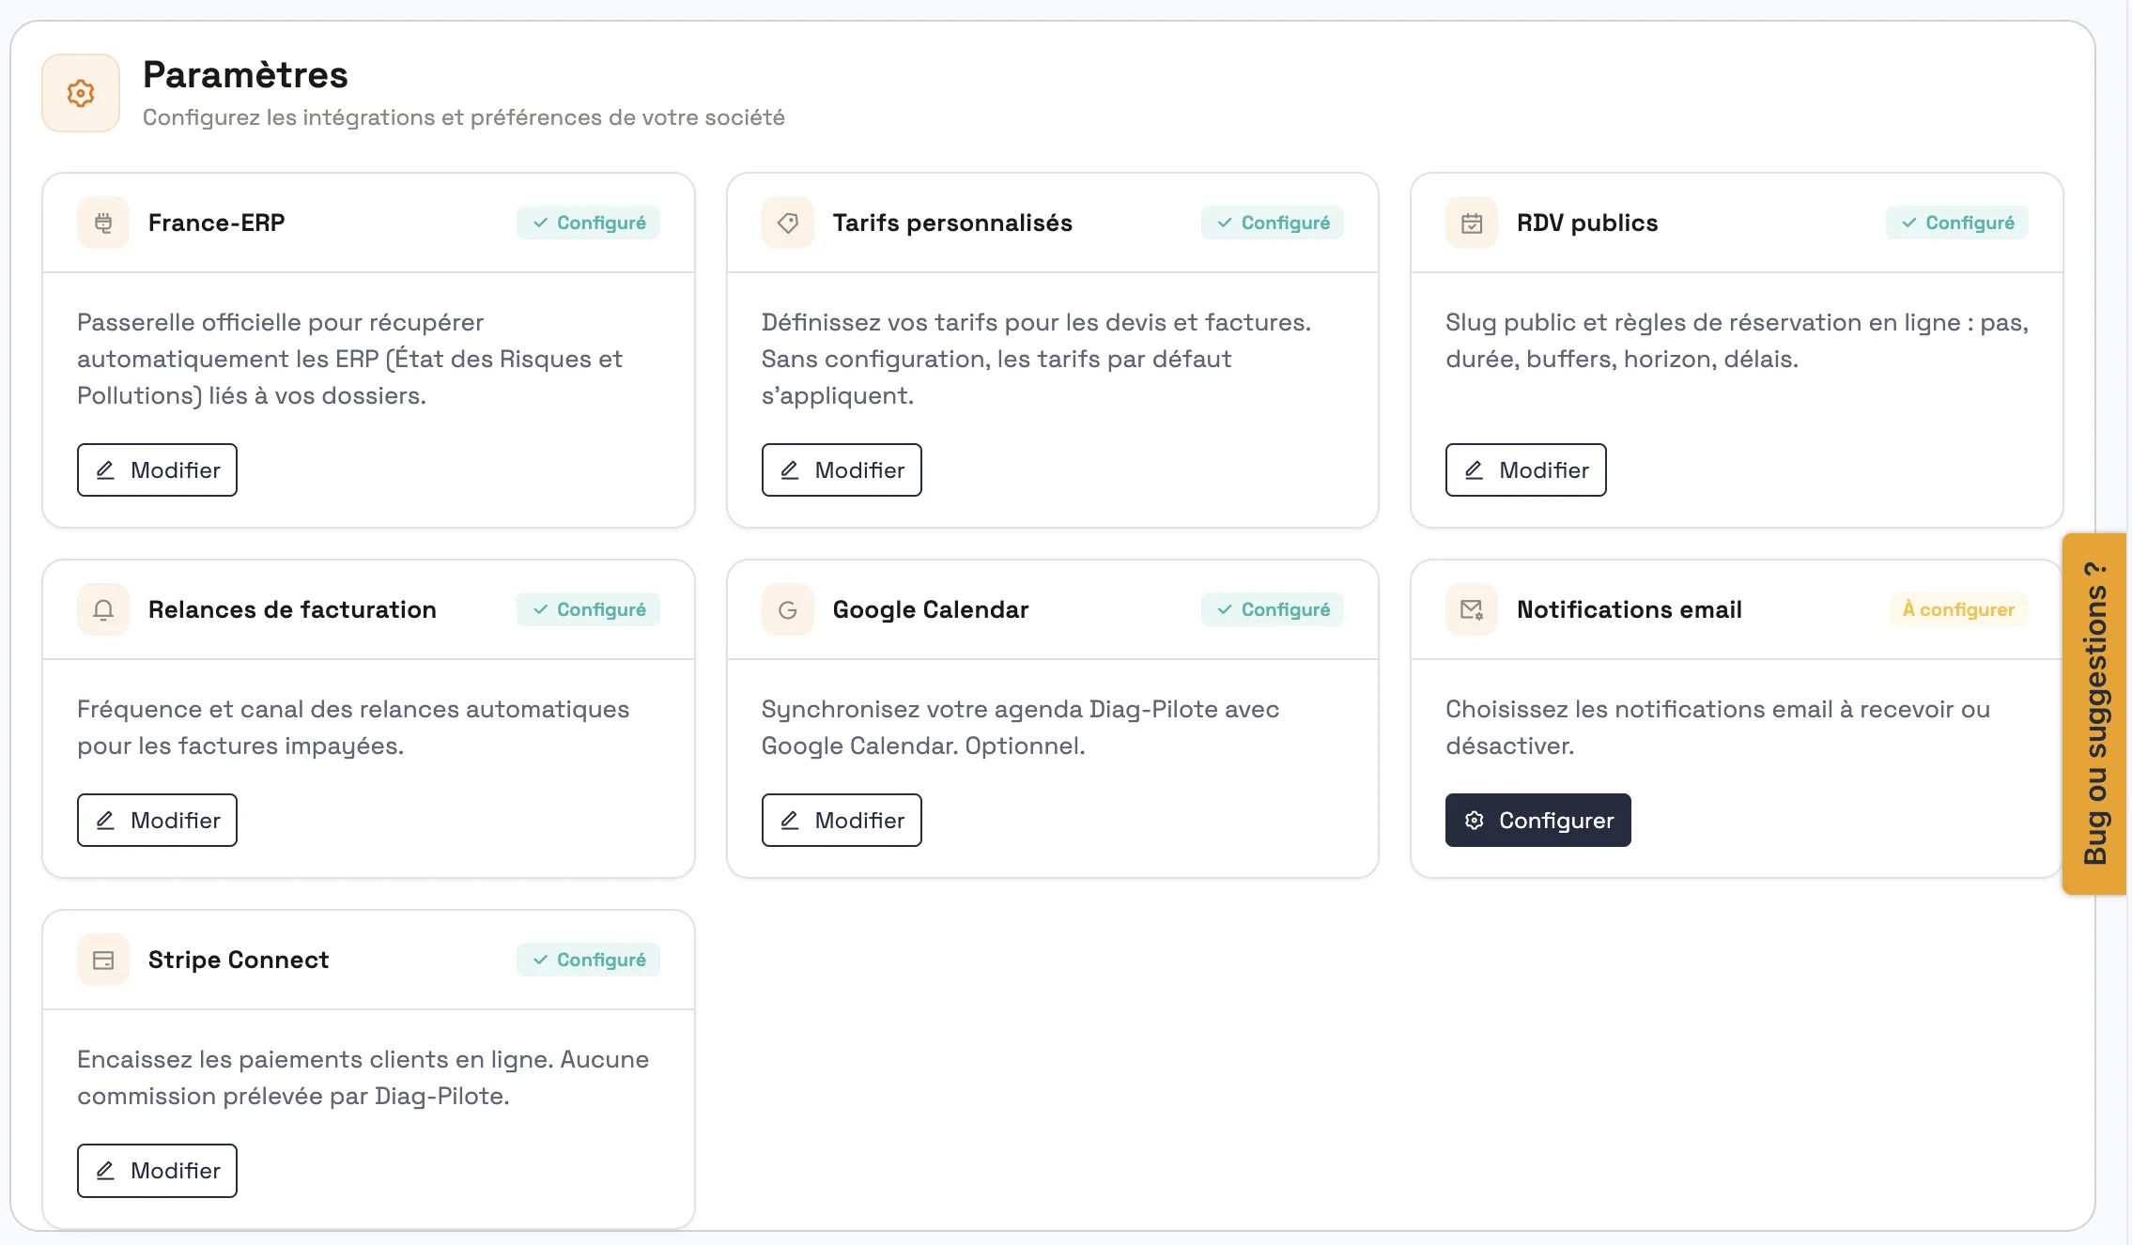The image size is (2132, 1245).
Task: Click the Tarifs personnalisés tag icon
Action: [x=788, y=223]
